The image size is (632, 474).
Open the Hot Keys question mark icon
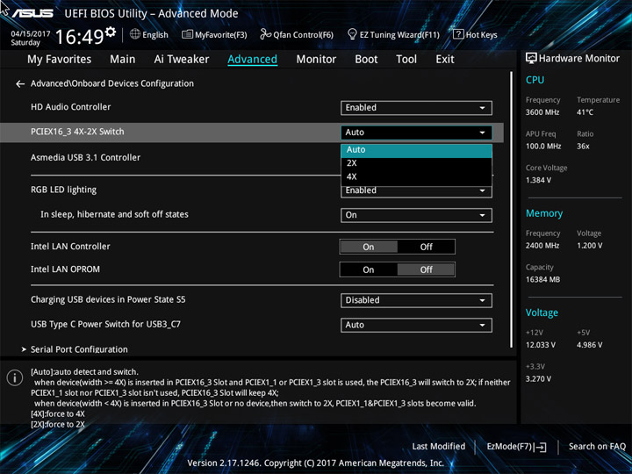click(458, 34)
